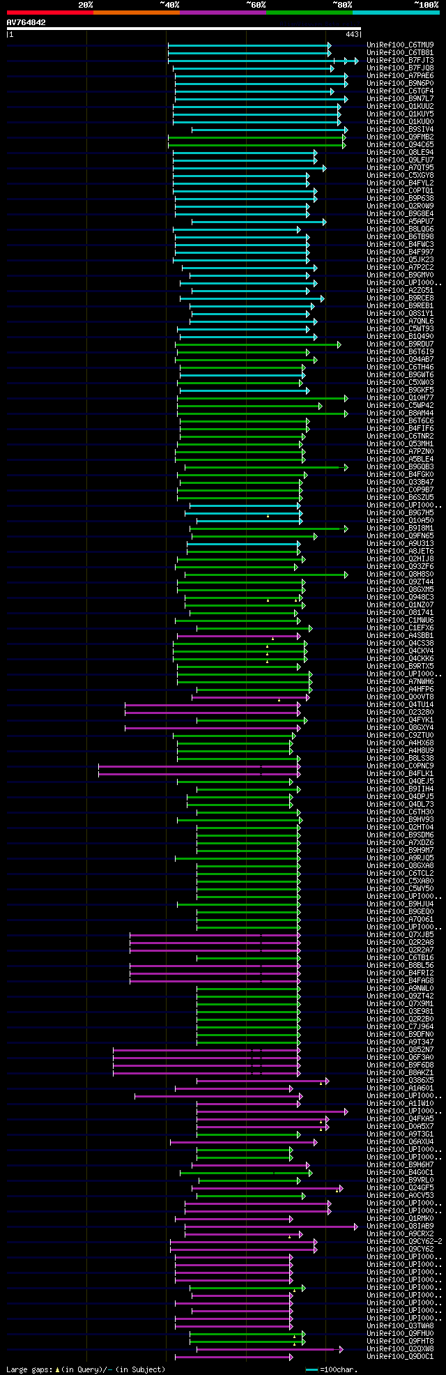Select label UniRef100_Q8H8S0
446x1375 pixels.
[400, 574]
